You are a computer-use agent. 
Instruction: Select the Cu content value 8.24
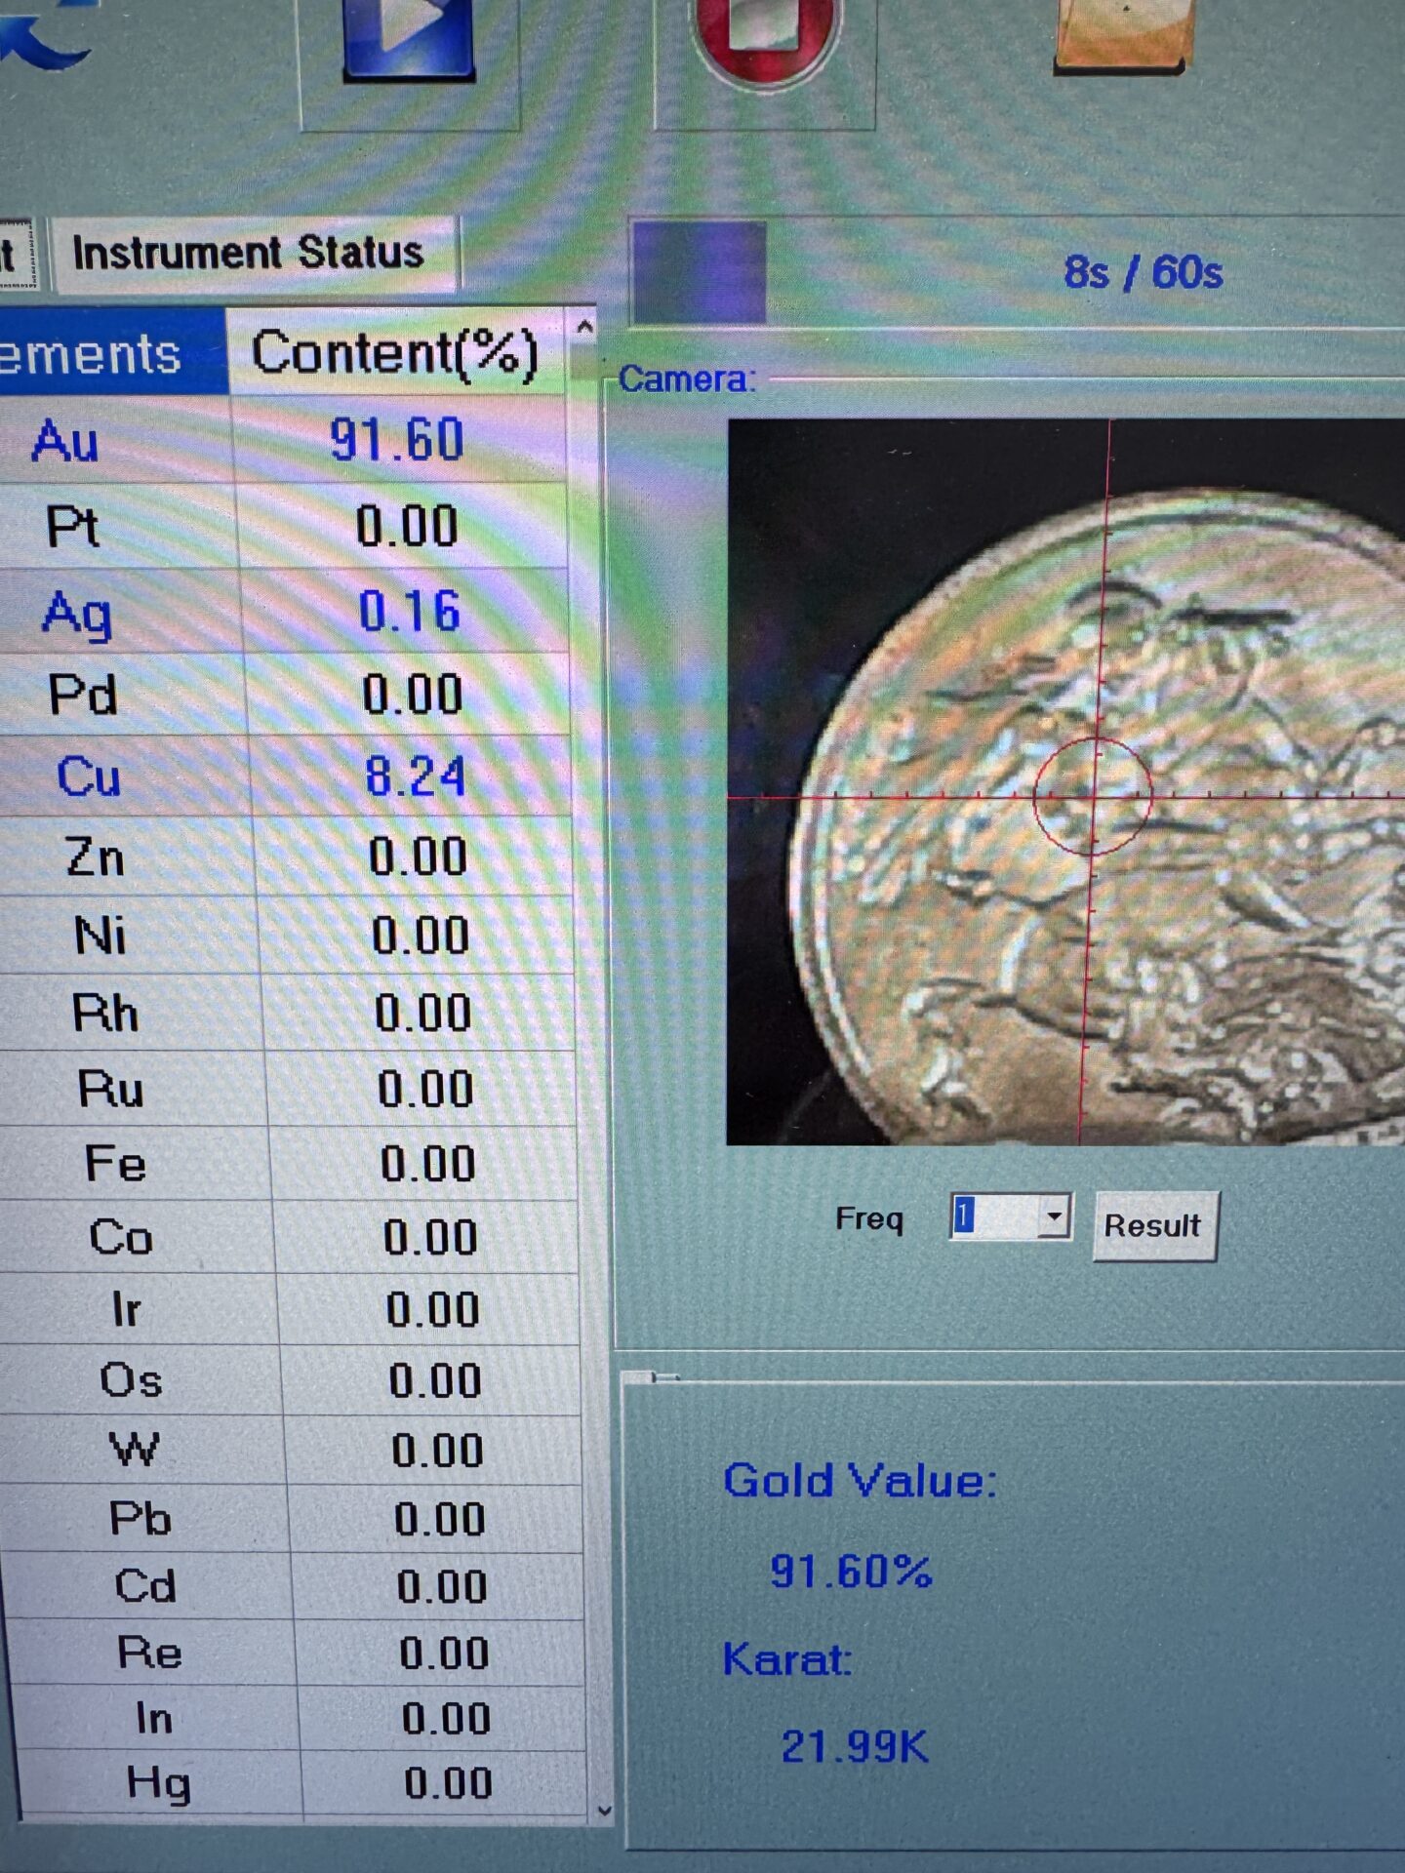pyautogui.click(x=416, y=777)
